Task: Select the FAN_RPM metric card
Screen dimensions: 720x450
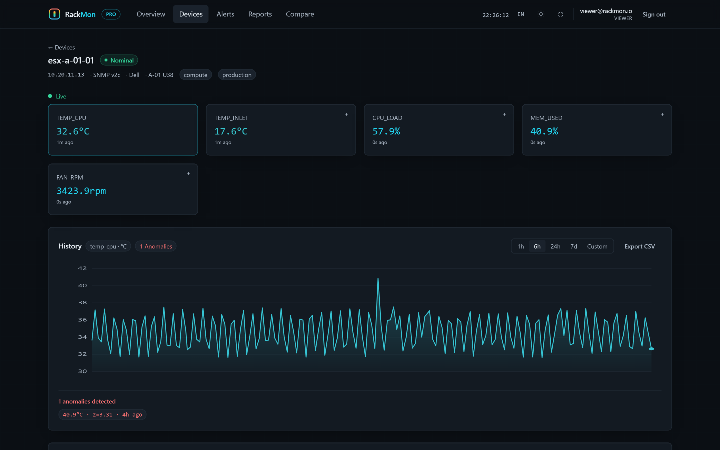Action: coord(123,189)
